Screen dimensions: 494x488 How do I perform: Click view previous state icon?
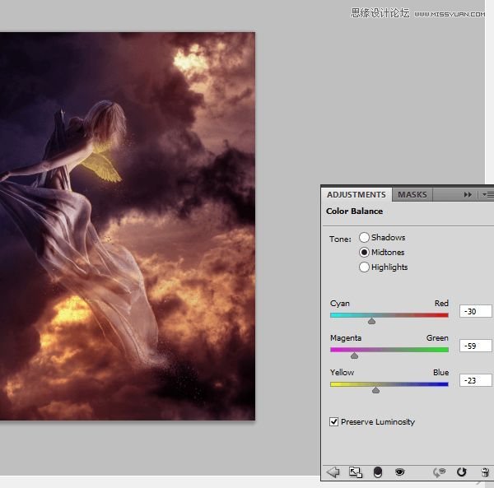pos(439,472)
